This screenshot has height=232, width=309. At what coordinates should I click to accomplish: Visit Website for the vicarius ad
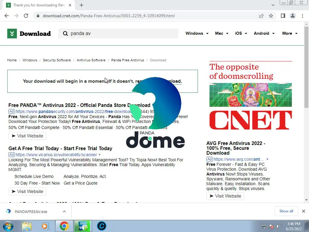pyautogui.click(x=27, y=192)
